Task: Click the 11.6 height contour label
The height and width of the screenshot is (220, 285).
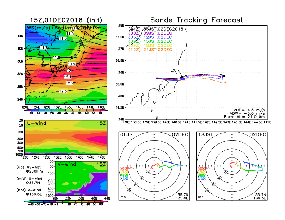Action: pyautogui.click(x=63, y=38)
